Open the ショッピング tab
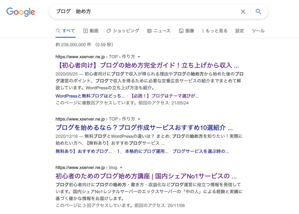The height and width of the screenshot is (214, 299). pyautogui.click(x=123, y=31)
